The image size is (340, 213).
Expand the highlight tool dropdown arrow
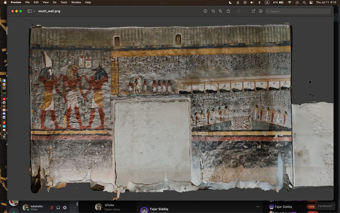tap(246, 11)
